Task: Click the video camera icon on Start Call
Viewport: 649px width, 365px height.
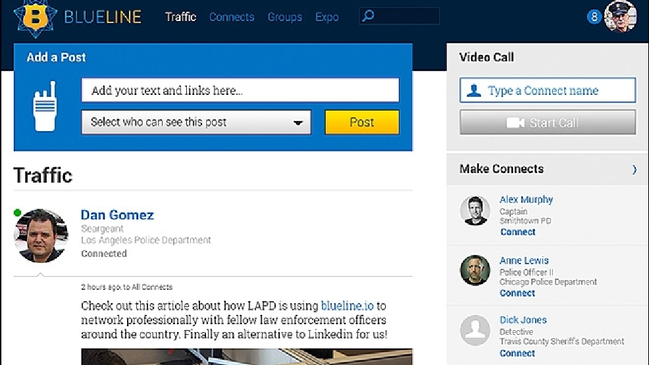Action: pos(515,123)
